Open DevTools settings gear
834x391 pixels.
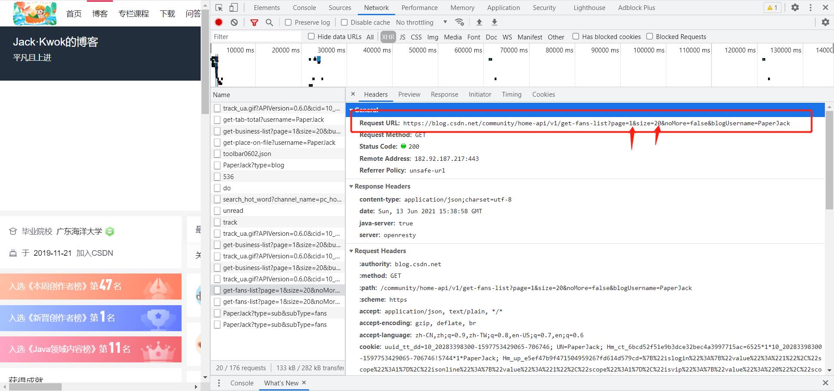pos(795,7)
